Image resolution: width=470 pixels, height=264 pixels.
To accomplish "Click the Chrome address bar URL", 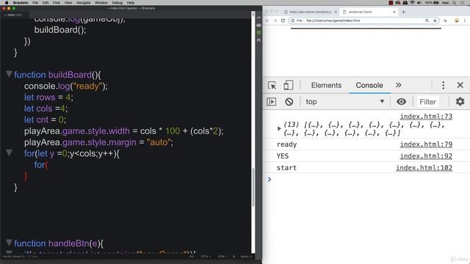I will tap(333, 21).
